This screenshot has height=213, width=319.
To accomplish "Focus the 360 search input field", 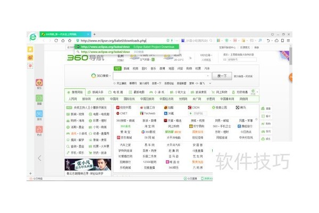I will 162,76.
